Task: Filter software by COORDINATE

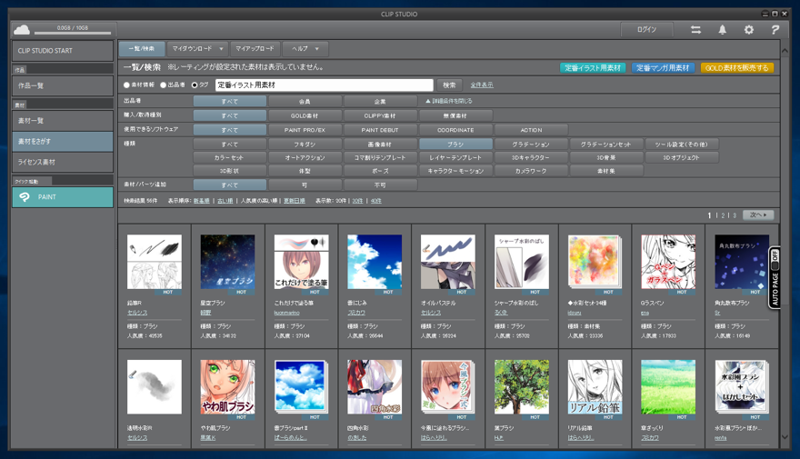Action: coord(455,130)
